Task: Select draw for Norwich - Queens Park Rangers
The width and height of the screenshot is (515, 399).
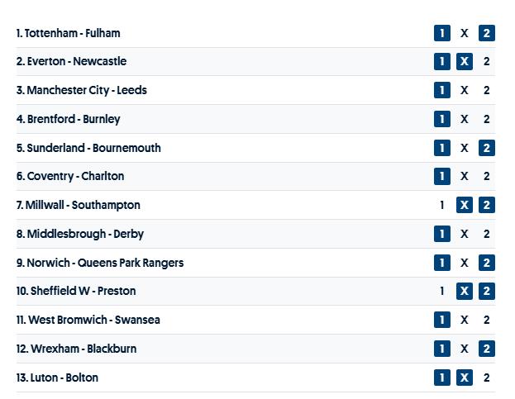Action: [x=465, y=263]
